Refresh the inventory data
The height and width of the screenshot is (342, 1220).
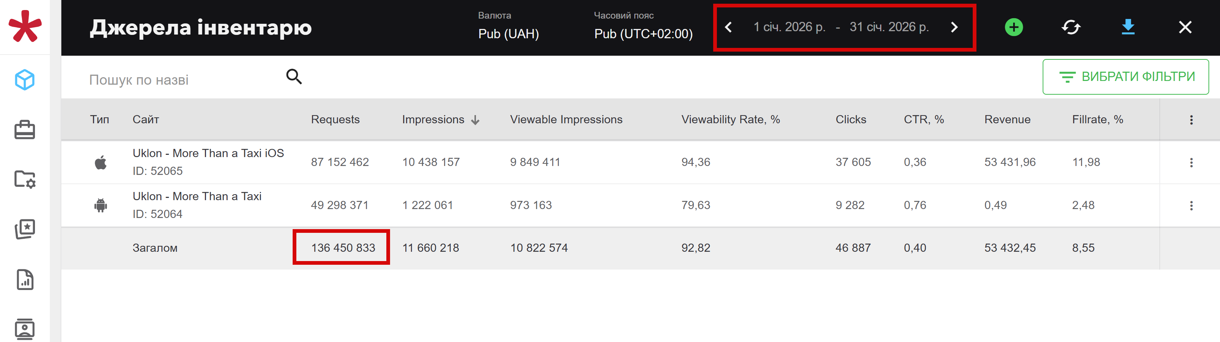(1071, 27)
